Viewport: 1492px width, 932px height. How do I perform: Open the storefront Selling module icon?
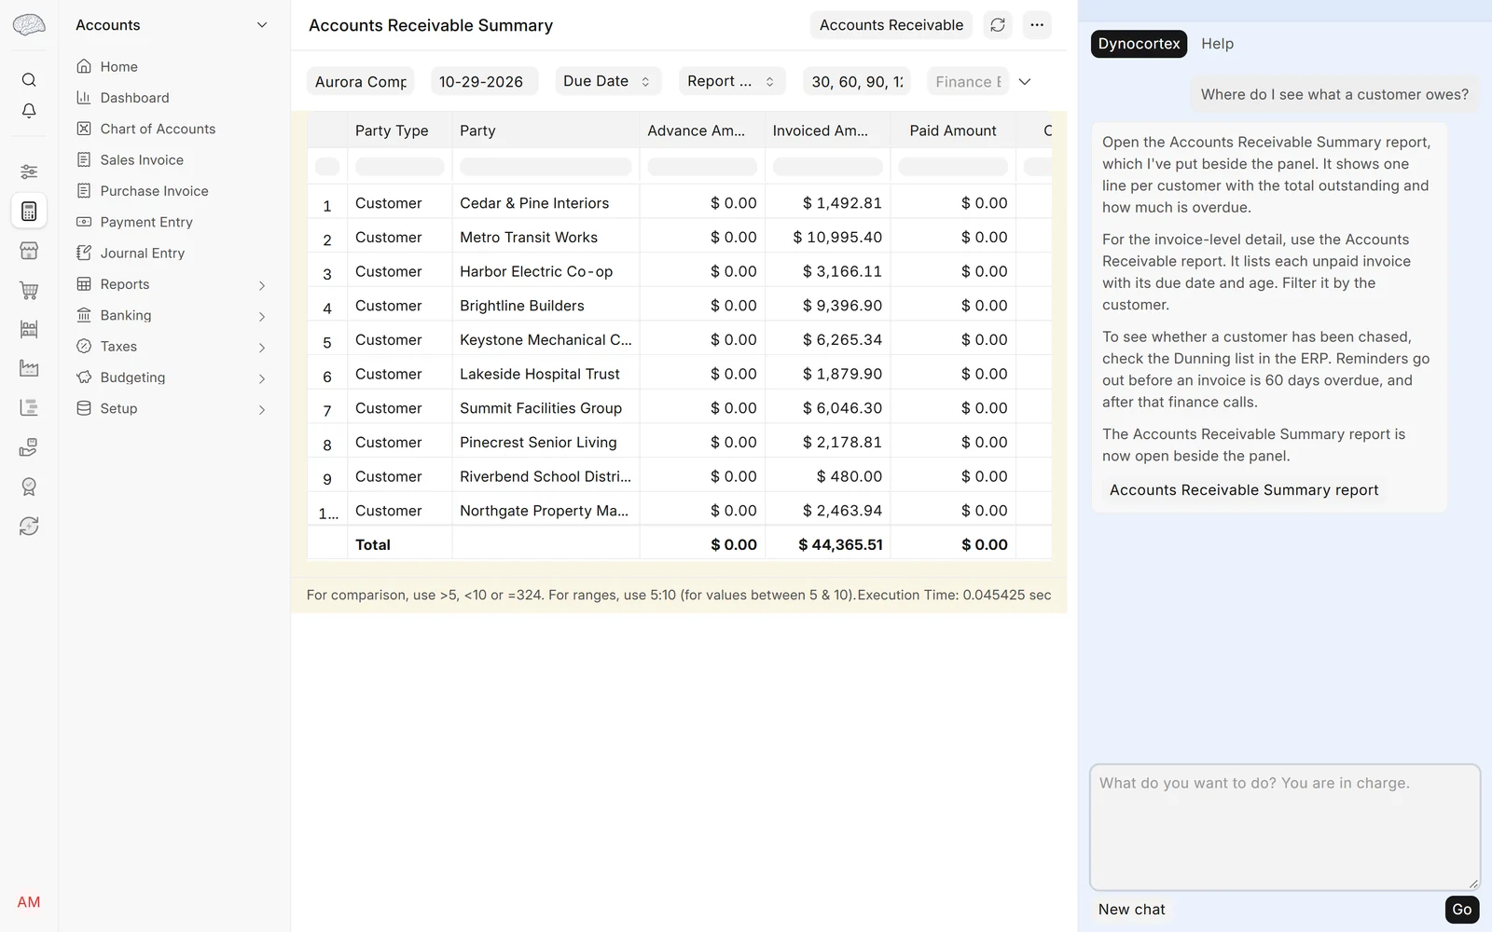coord(29,251)
